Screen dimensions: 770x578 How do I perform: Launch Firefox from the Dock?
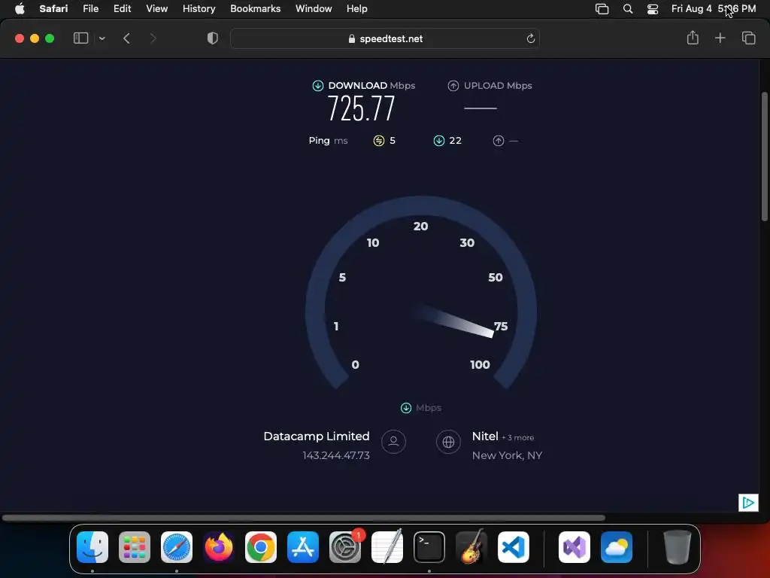coord(219,547)
